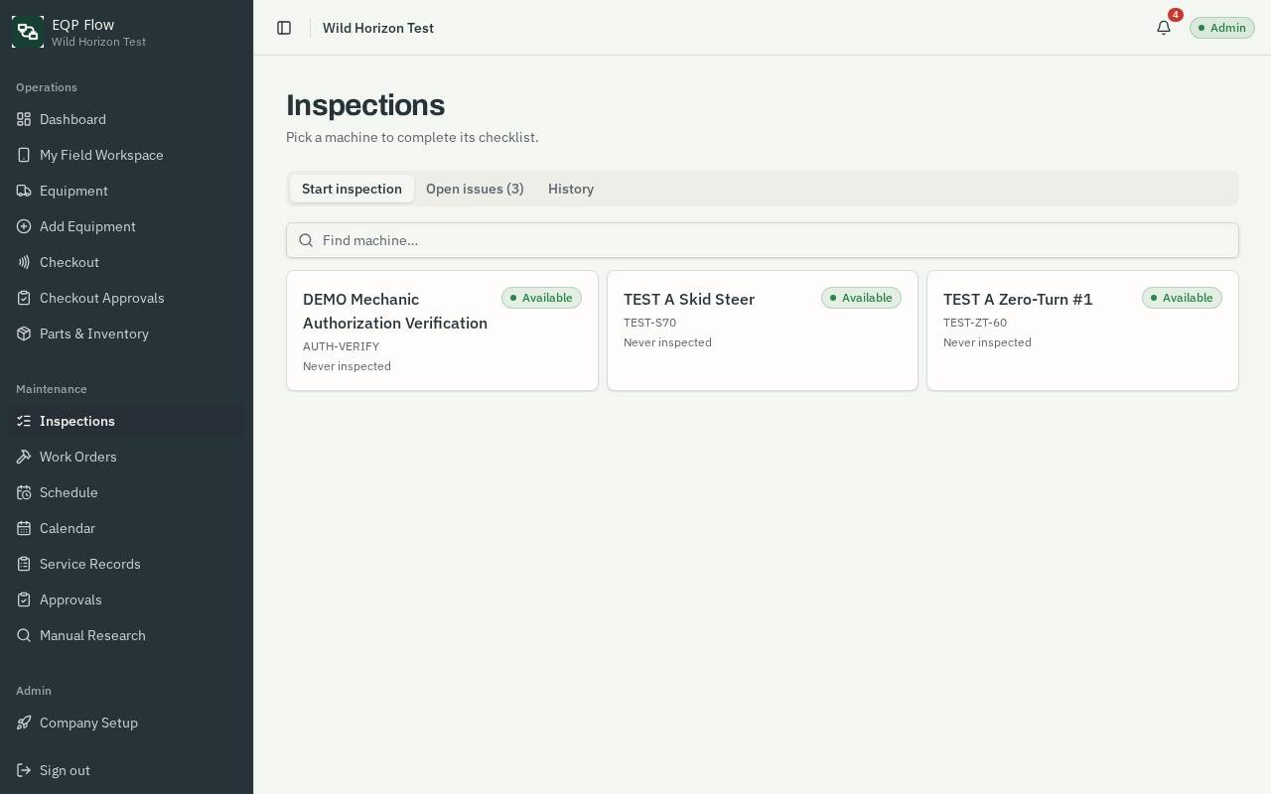This screenshot has width=1271, height=794.
Task: Click the Dashboard grid icon
Action: (24, 119)
